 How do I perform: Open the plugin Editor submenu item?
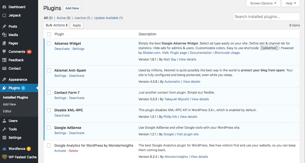pos(7,111)
